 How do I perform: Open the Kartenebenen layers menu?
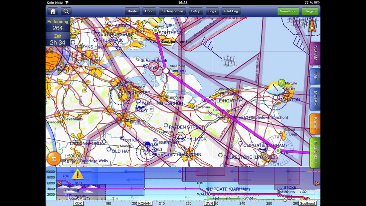coord(172,11)
